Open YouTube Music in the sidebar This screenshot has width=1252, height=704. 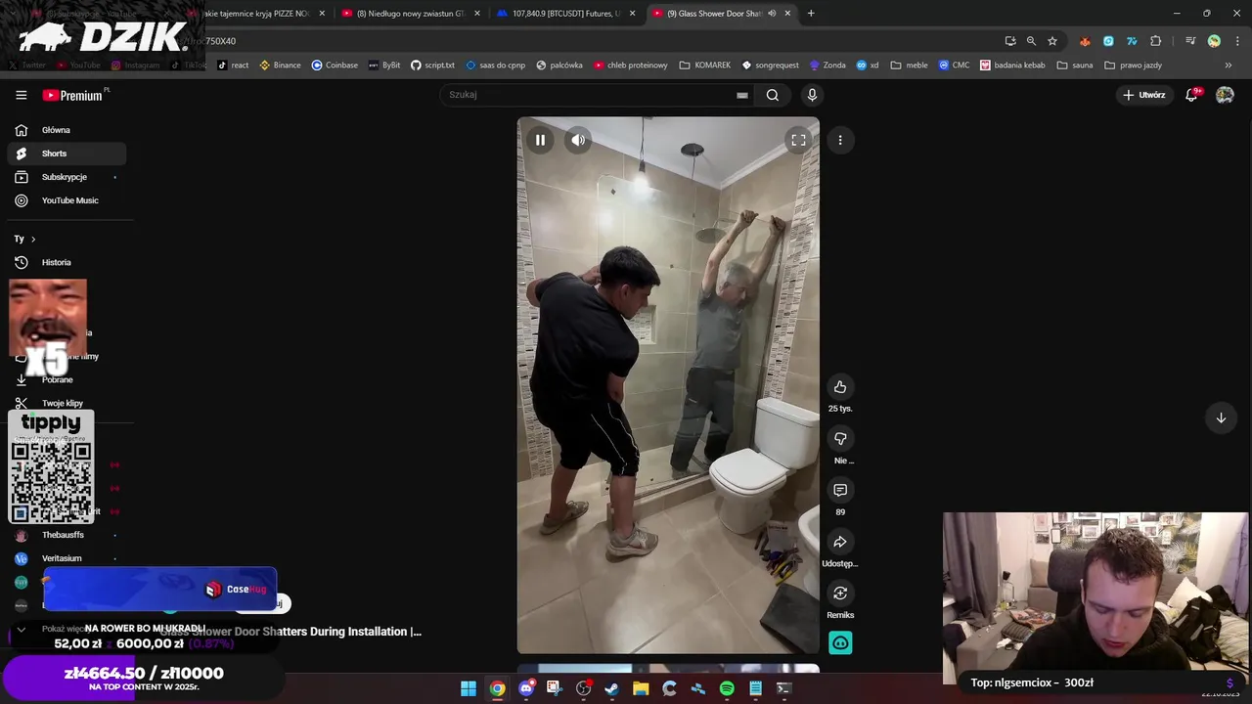[x=66, y=200]
